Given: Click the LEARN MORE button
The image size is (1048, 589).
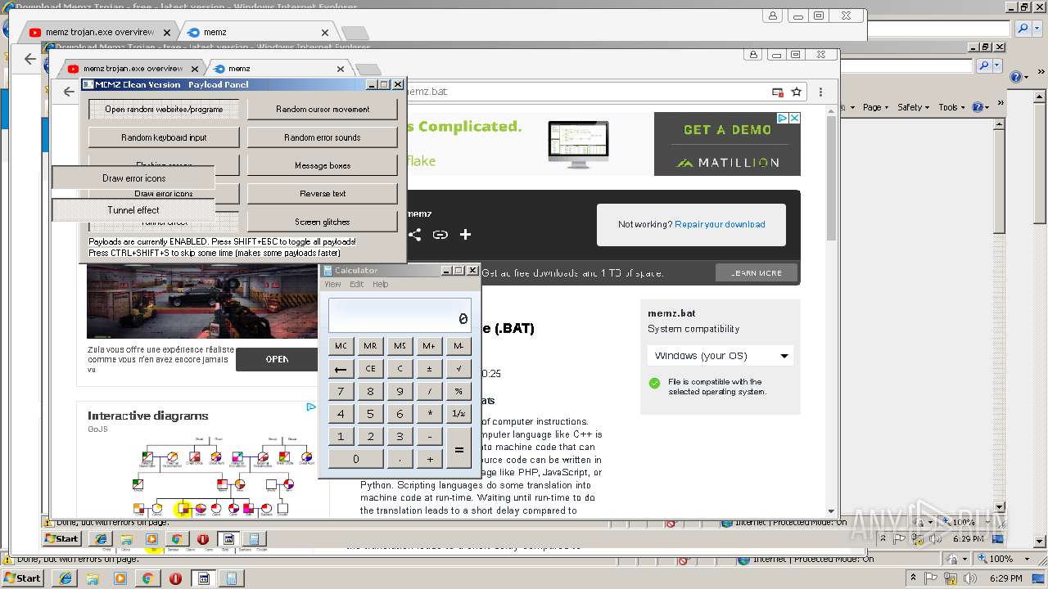Looking at the screenshot, I should pyautogui.click(x=756, y=272).
